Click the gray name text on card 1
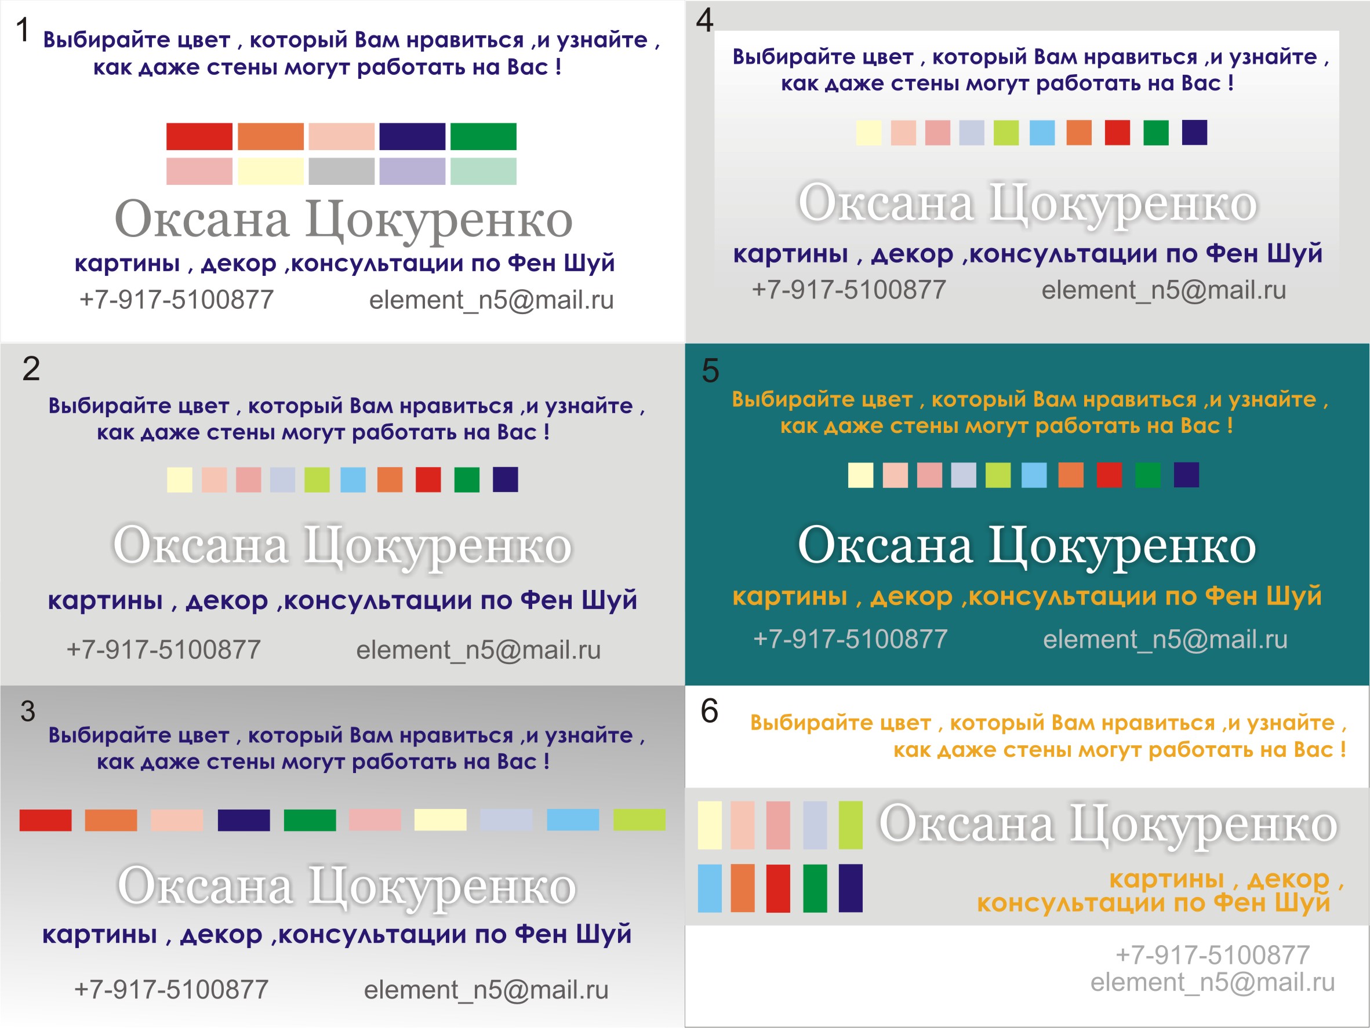This screenshot has height=1028, width=1370. tap(343, 219)
